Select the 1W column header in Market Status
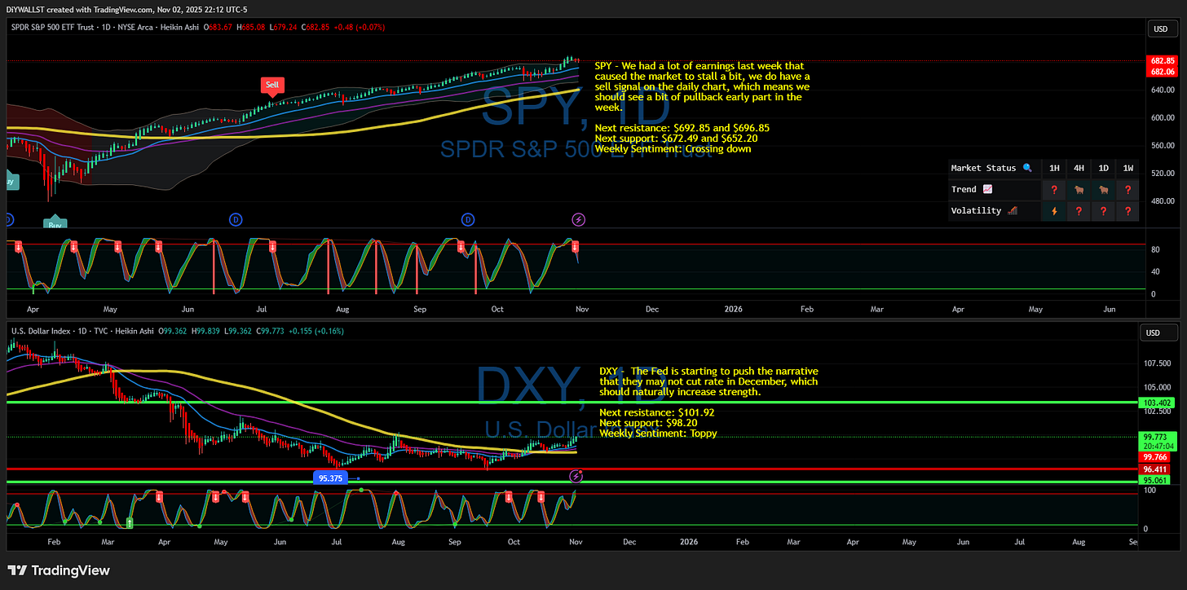Screen dimensions: 1187x590 [1127, 168]
